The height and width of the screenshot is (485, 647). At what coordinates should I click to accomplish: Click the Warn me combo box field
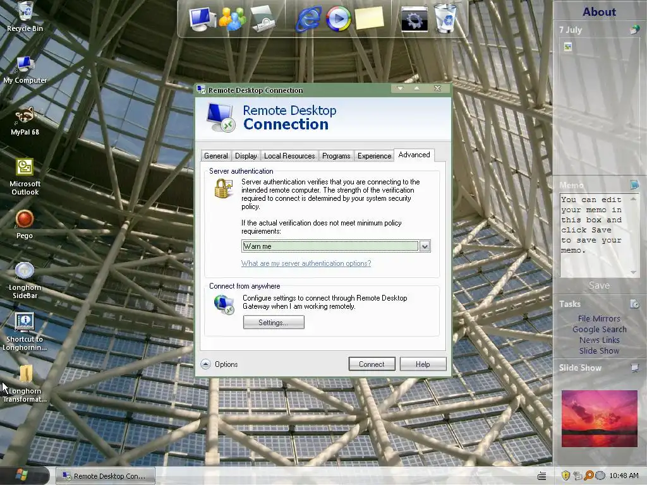(x=330, y=246)
